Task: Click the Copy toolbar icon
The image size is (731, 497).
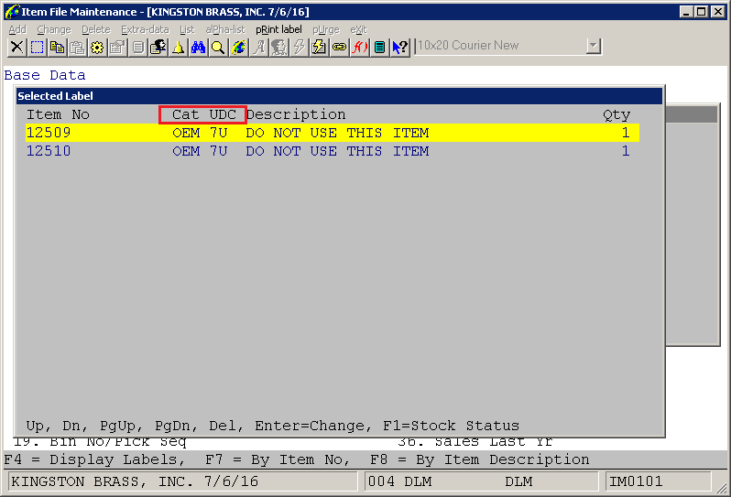Action: click(x=58, y=47)
